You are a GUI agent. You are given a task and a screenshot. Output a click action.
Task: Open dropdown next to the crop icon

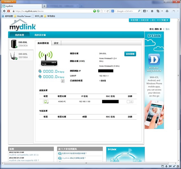[162, 11]
